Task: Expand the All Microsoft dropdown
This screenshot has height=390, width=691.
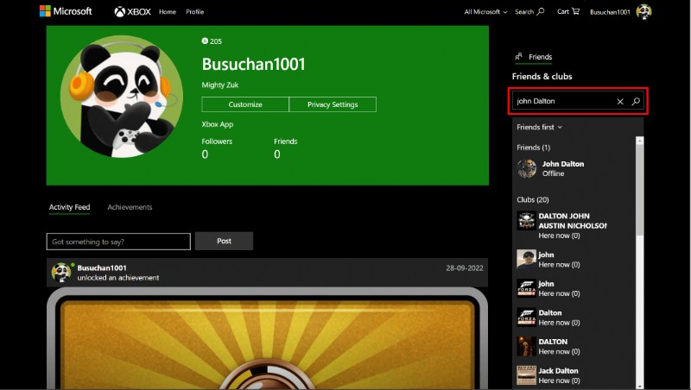Action: tap(485, 12)
